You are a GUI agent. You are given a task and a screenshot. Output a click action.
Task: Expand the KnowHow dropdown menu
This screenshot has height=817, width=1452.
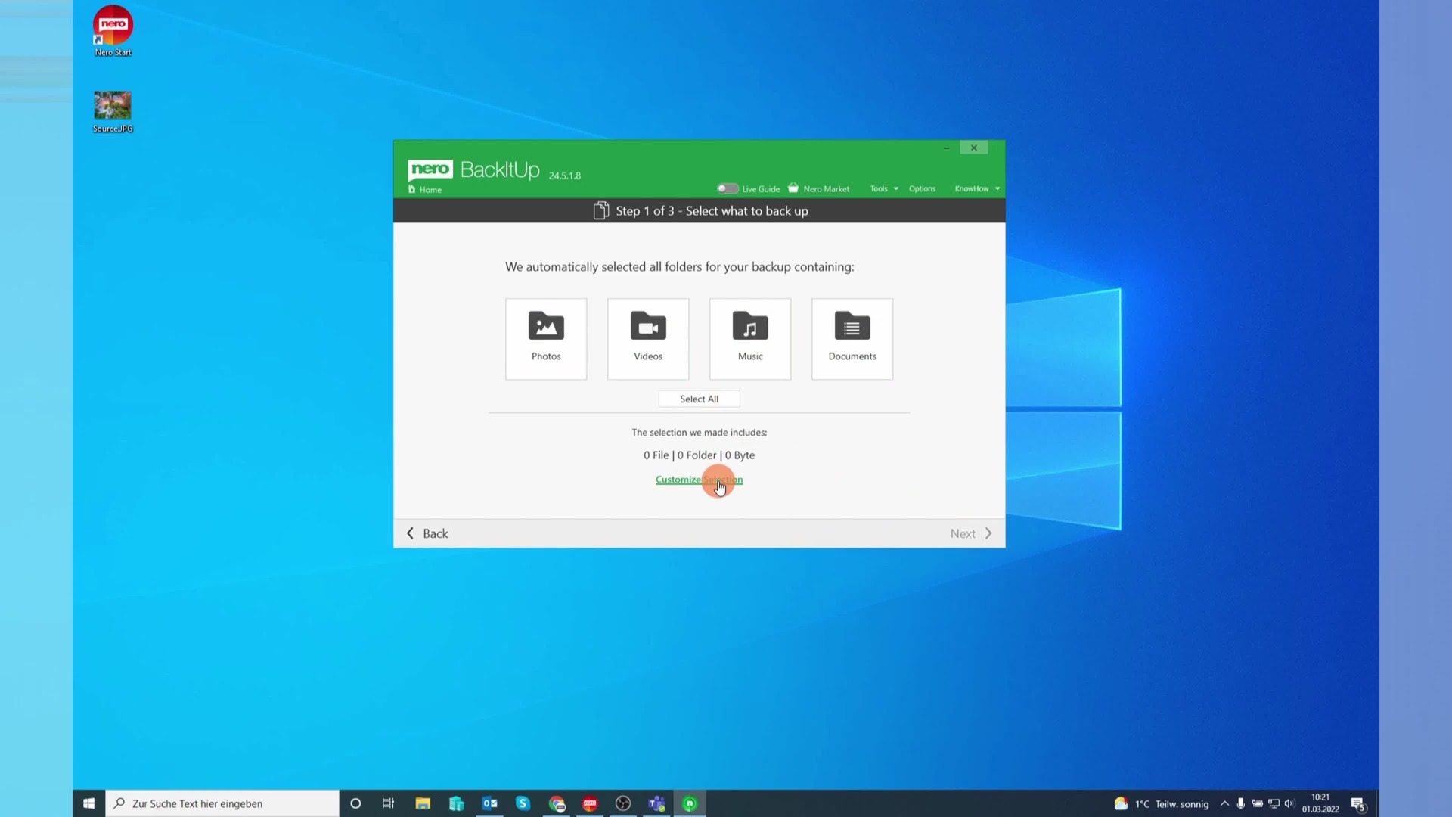pyautogui.click(x=977, y=188)
